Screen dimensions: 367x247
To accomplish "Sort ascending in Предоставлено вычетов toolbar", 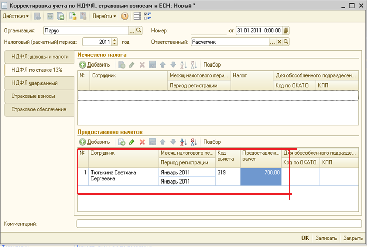I will point(183,142).
